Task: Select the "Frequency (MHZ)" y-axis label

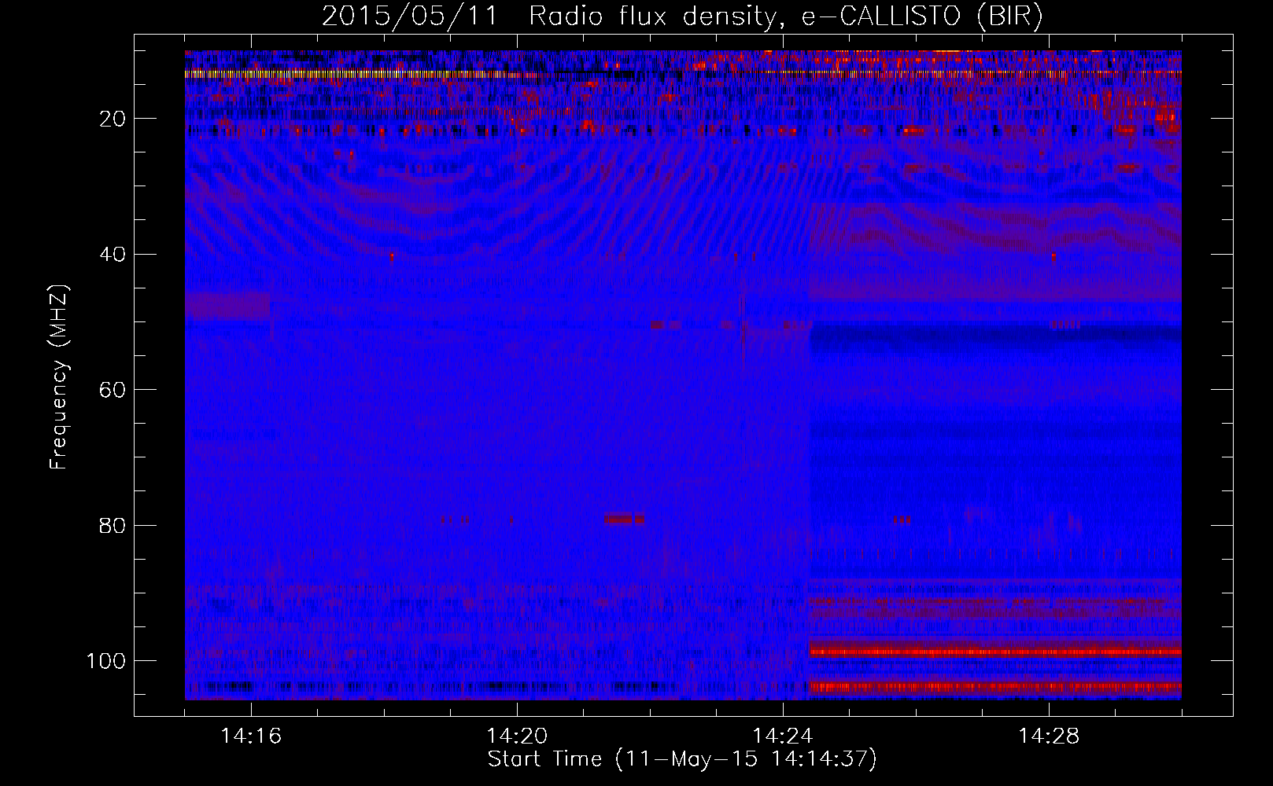Action: point(60,376)
